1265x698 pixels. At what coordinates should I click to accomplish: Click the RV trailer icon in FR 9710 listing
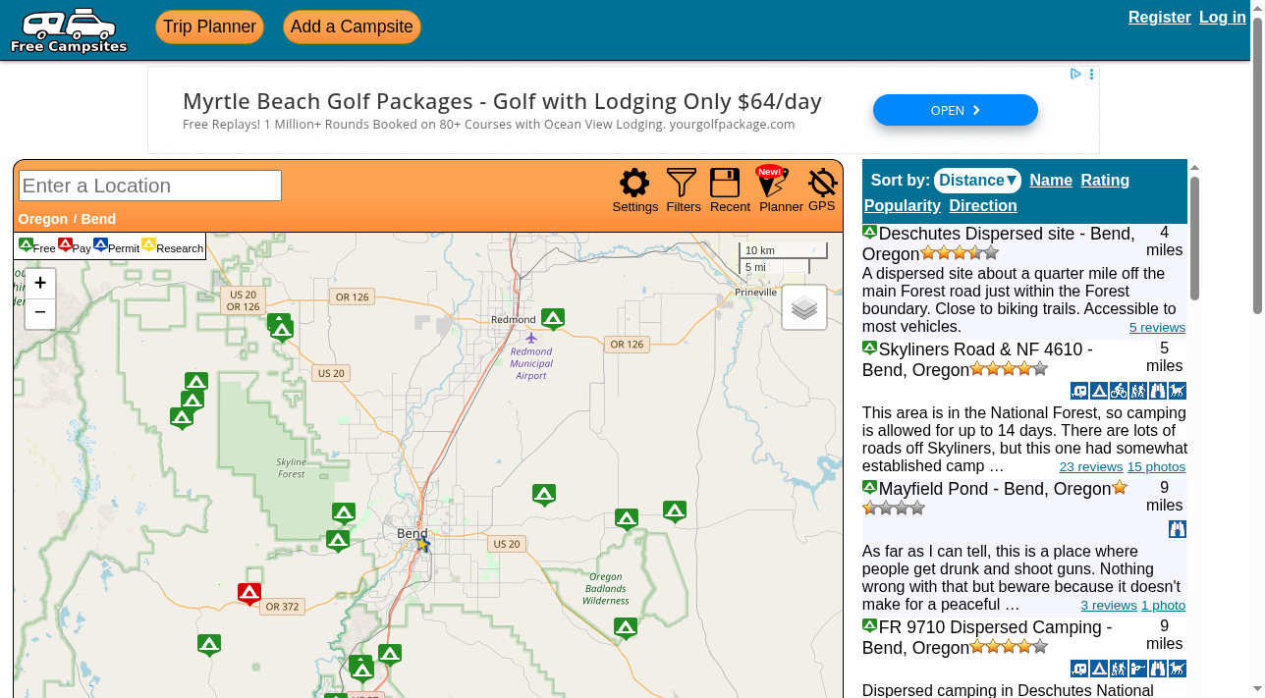1079,669
